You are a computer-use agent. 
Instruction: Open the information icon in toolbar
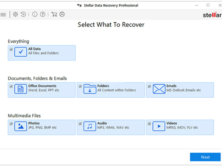(35, 15)
